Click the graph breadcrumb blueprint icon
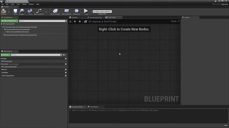Viewport: 229px width, 128px height. tap(86, 21)
